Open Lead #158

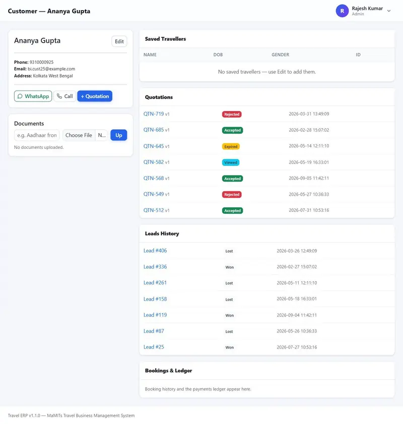pyautogui.click(x=155, y=299)
